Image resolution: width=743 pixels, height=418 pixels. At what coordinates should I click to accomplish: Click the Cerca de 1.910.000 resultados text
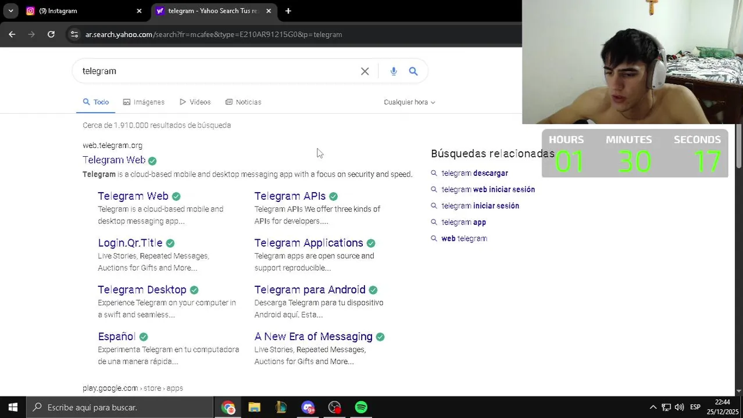click(x=156, y=125)
